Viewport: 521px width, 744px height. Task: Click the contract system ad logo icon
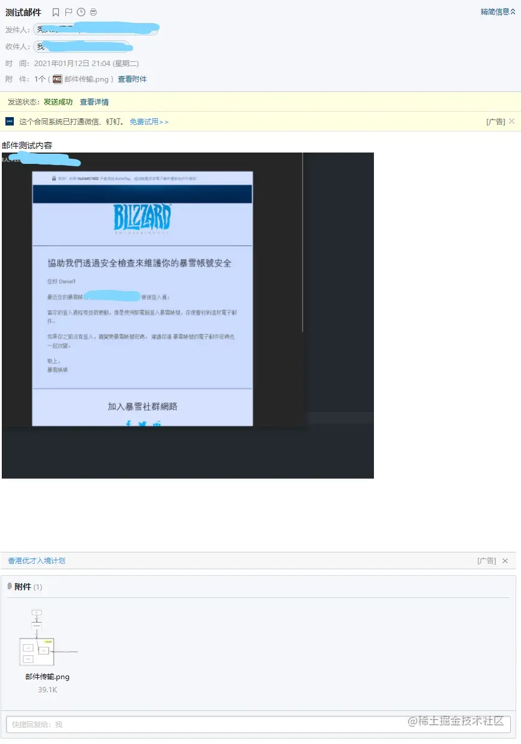coord(10,121)
